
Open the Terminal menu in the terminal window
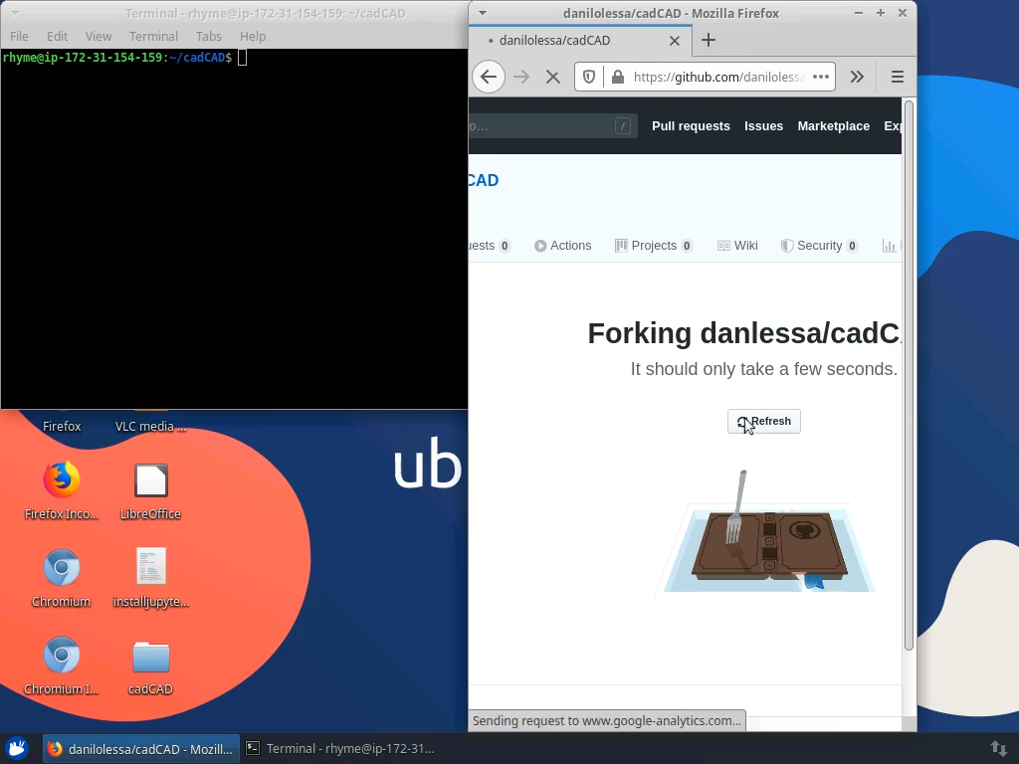coord(153,36)
